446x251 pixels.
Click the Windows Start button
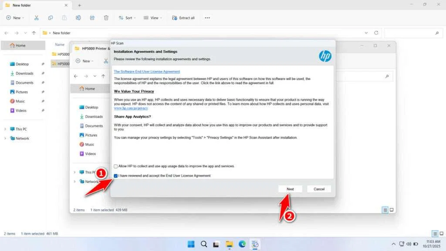coord(191,244)
